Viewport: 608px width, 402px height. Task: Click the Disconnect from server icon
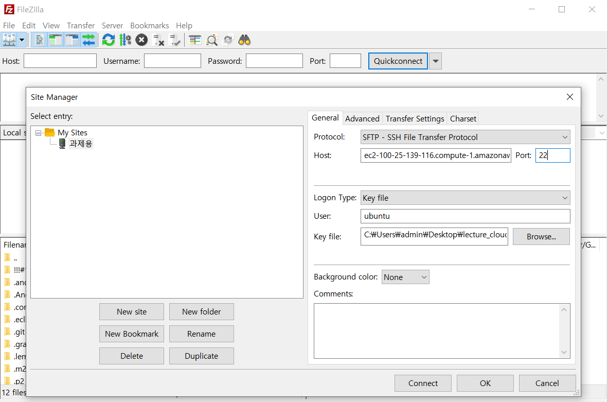(158, 40)
